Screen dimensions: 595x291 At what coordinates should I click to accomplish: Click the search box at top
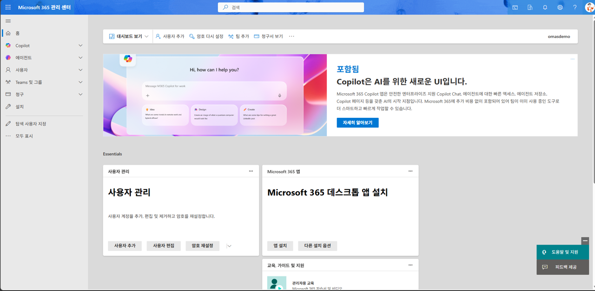click(291, 7)
